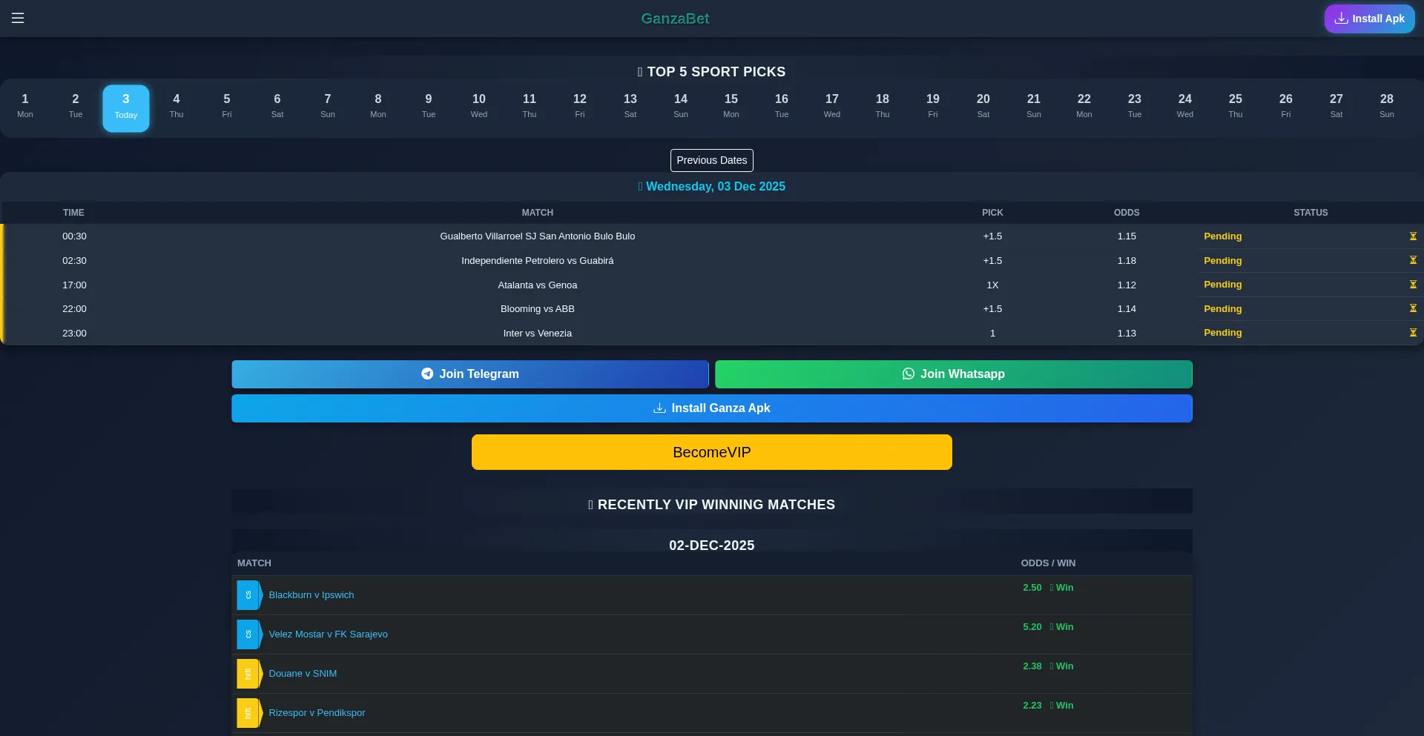Select date 6 Sat
Screen dimensions: 1424x736
[277, 105]
